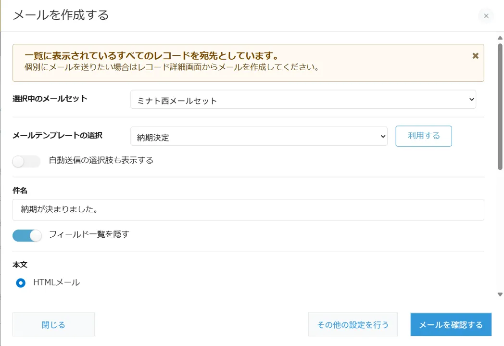Select the HTMLメール radio button
The height and width of the screenshot is (346, 504).
(x=21, y=283)
